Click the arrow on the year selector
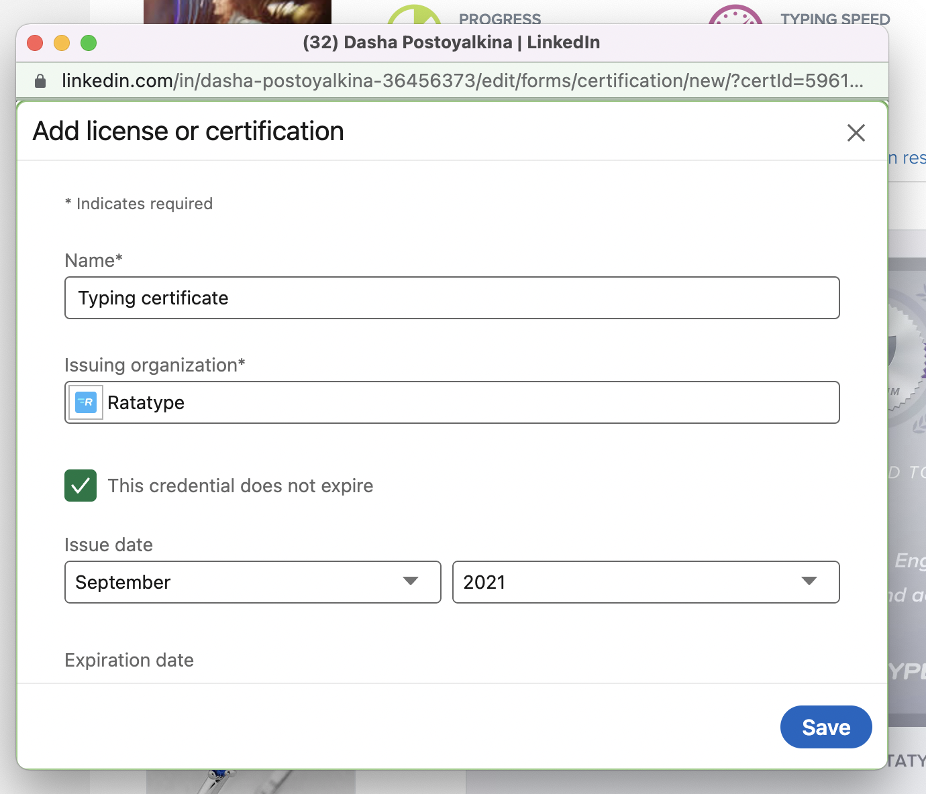The height and width of the screenshot is (794, 926). 809,581
